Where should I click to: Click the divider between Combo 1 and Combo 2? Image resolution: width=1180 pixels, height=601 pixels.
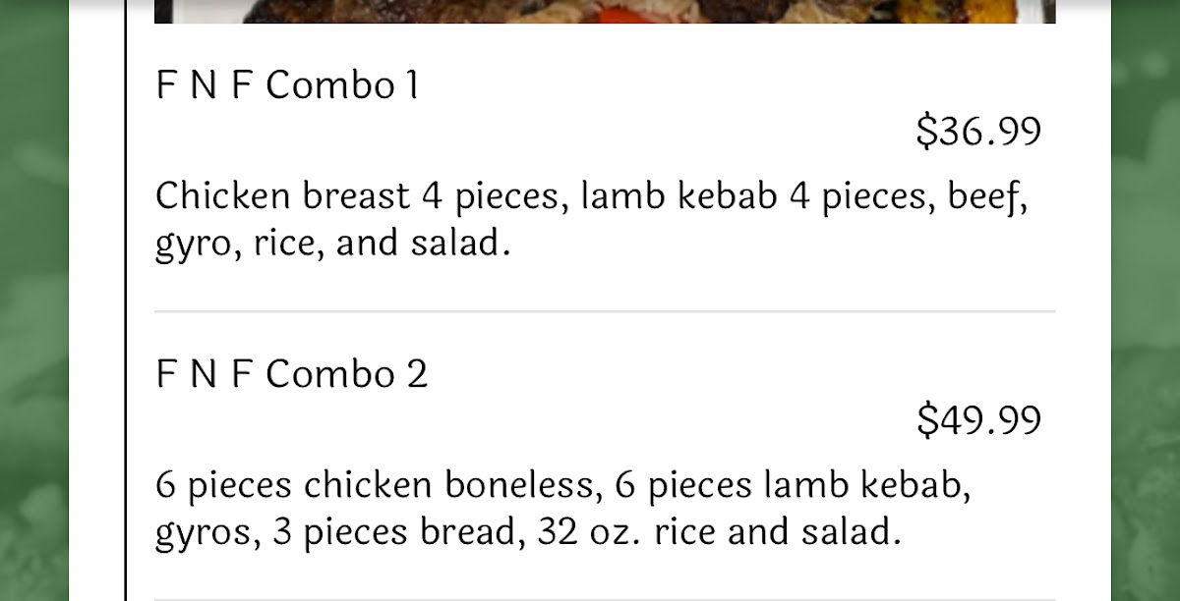click(x=604, y=311)
